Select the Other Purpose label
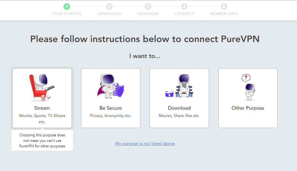Screen dimensions: 297x171 [248, 108]
